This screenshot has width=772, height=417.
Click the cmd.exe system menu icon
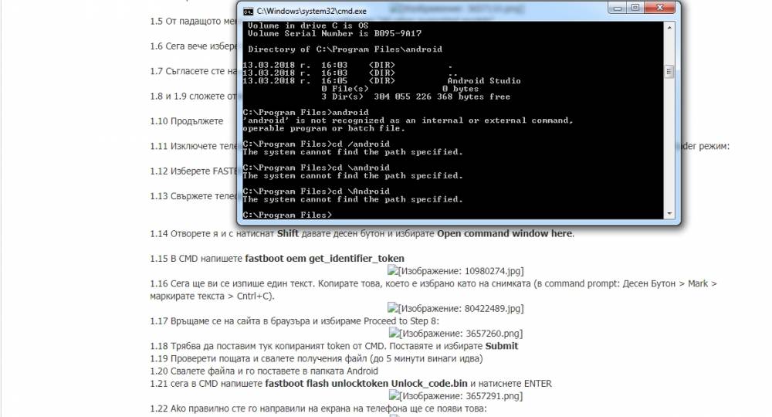coord(248,11)
